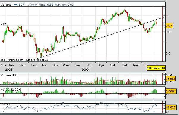Click the MACD 12 26 9 panel label
The image size is (179, 115).
(11, 90)
